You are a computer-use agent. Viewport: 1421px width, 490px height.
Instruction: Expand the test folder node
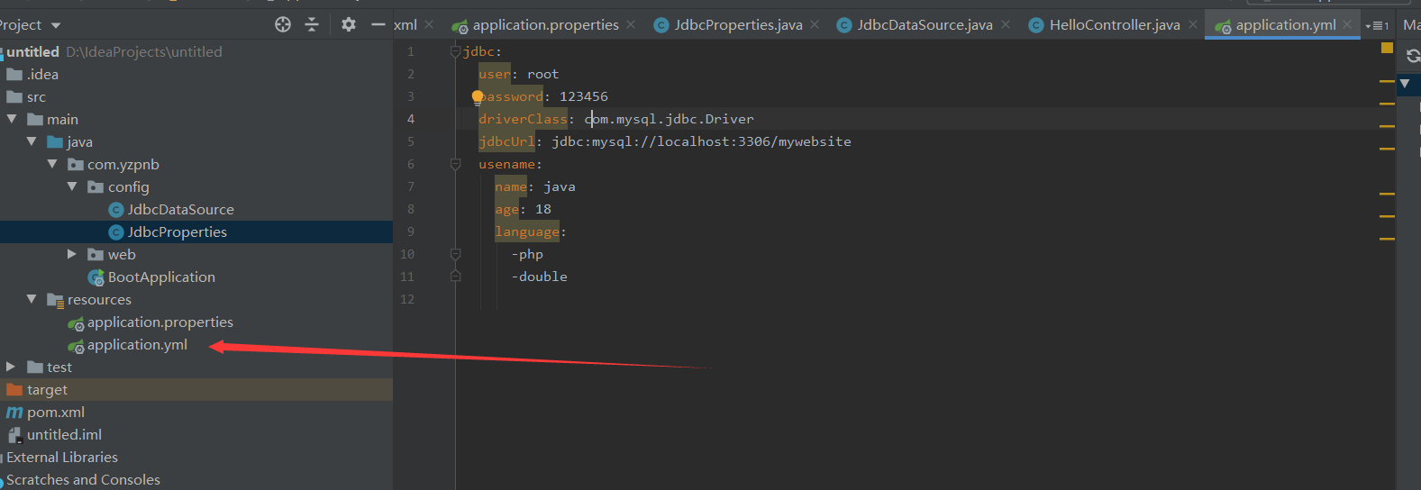(11, 367)
